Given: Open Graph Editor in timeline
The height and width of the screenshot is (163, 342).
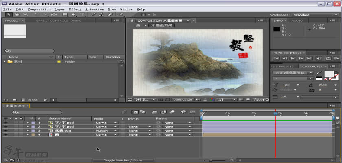Looking at the screenshot, I should pos(192,112).
